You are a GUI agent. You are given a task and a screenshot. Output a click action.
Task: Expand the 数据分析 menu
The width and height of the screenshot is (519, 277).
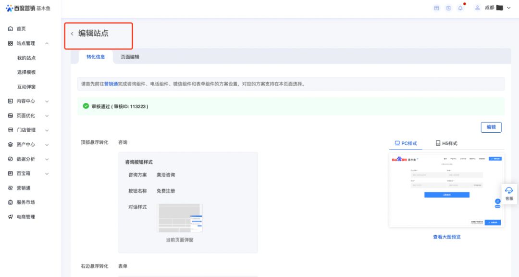pos(47,159)
